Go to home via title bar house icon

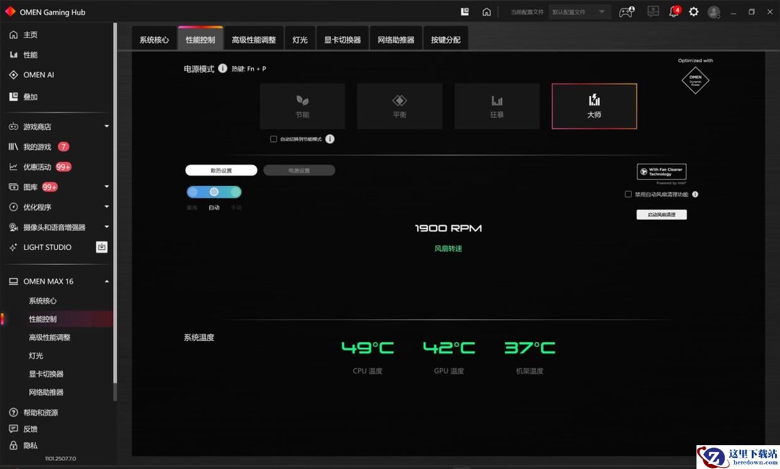pyautogui.click(x=487, y=11)
